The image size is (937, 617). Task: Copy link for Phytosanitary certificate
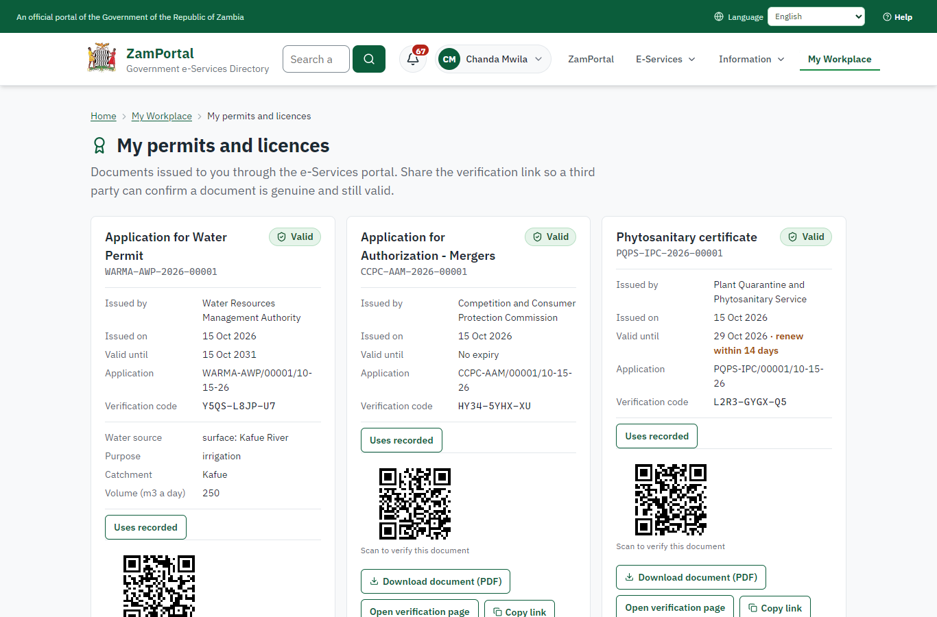(775, 607)
